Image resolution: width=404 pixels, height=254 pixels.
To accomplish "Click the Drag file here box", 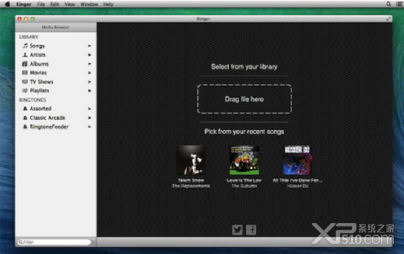I will pyautogui.click(x=244, y=99).
